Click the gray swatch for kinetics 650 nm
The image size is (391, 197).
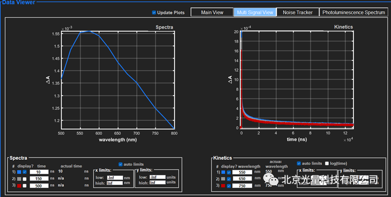(x=223, y=179)
